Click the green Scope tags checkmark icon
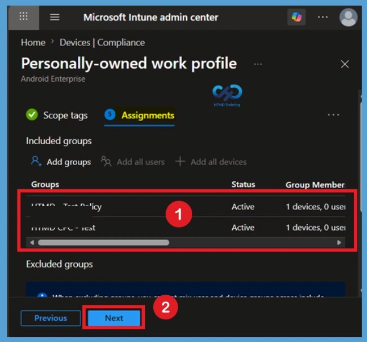367x342 pixels. tap(32, 114)
